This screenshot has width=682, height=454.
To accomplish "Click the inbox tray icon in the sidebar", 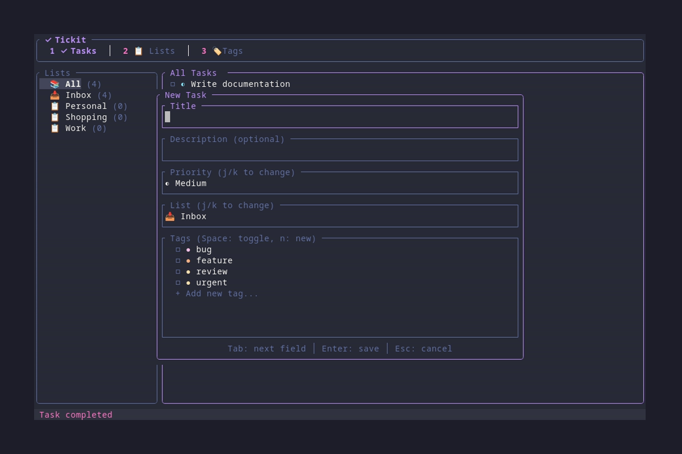I will coord(55,95).
